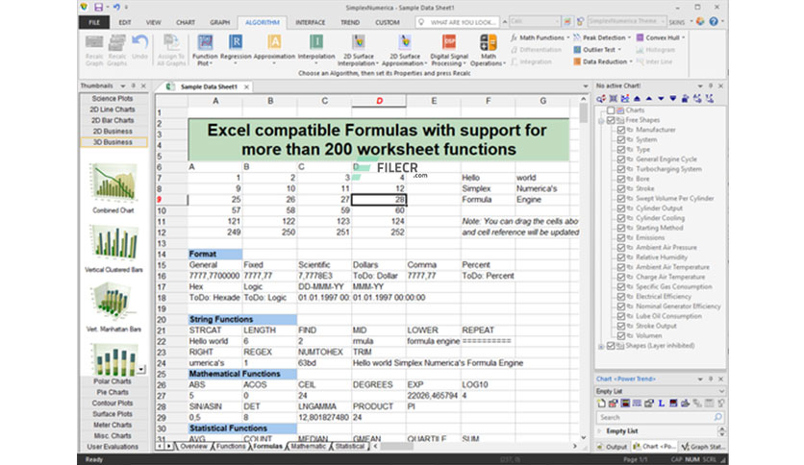804x465 pixels.
Task: Click the blue help question mark icon
Action: click(x=714, y=21)
